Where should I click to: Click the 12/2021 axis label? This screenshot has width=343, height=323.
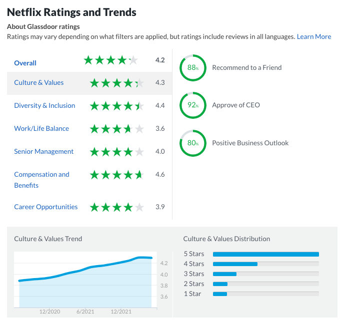point(121,312)
